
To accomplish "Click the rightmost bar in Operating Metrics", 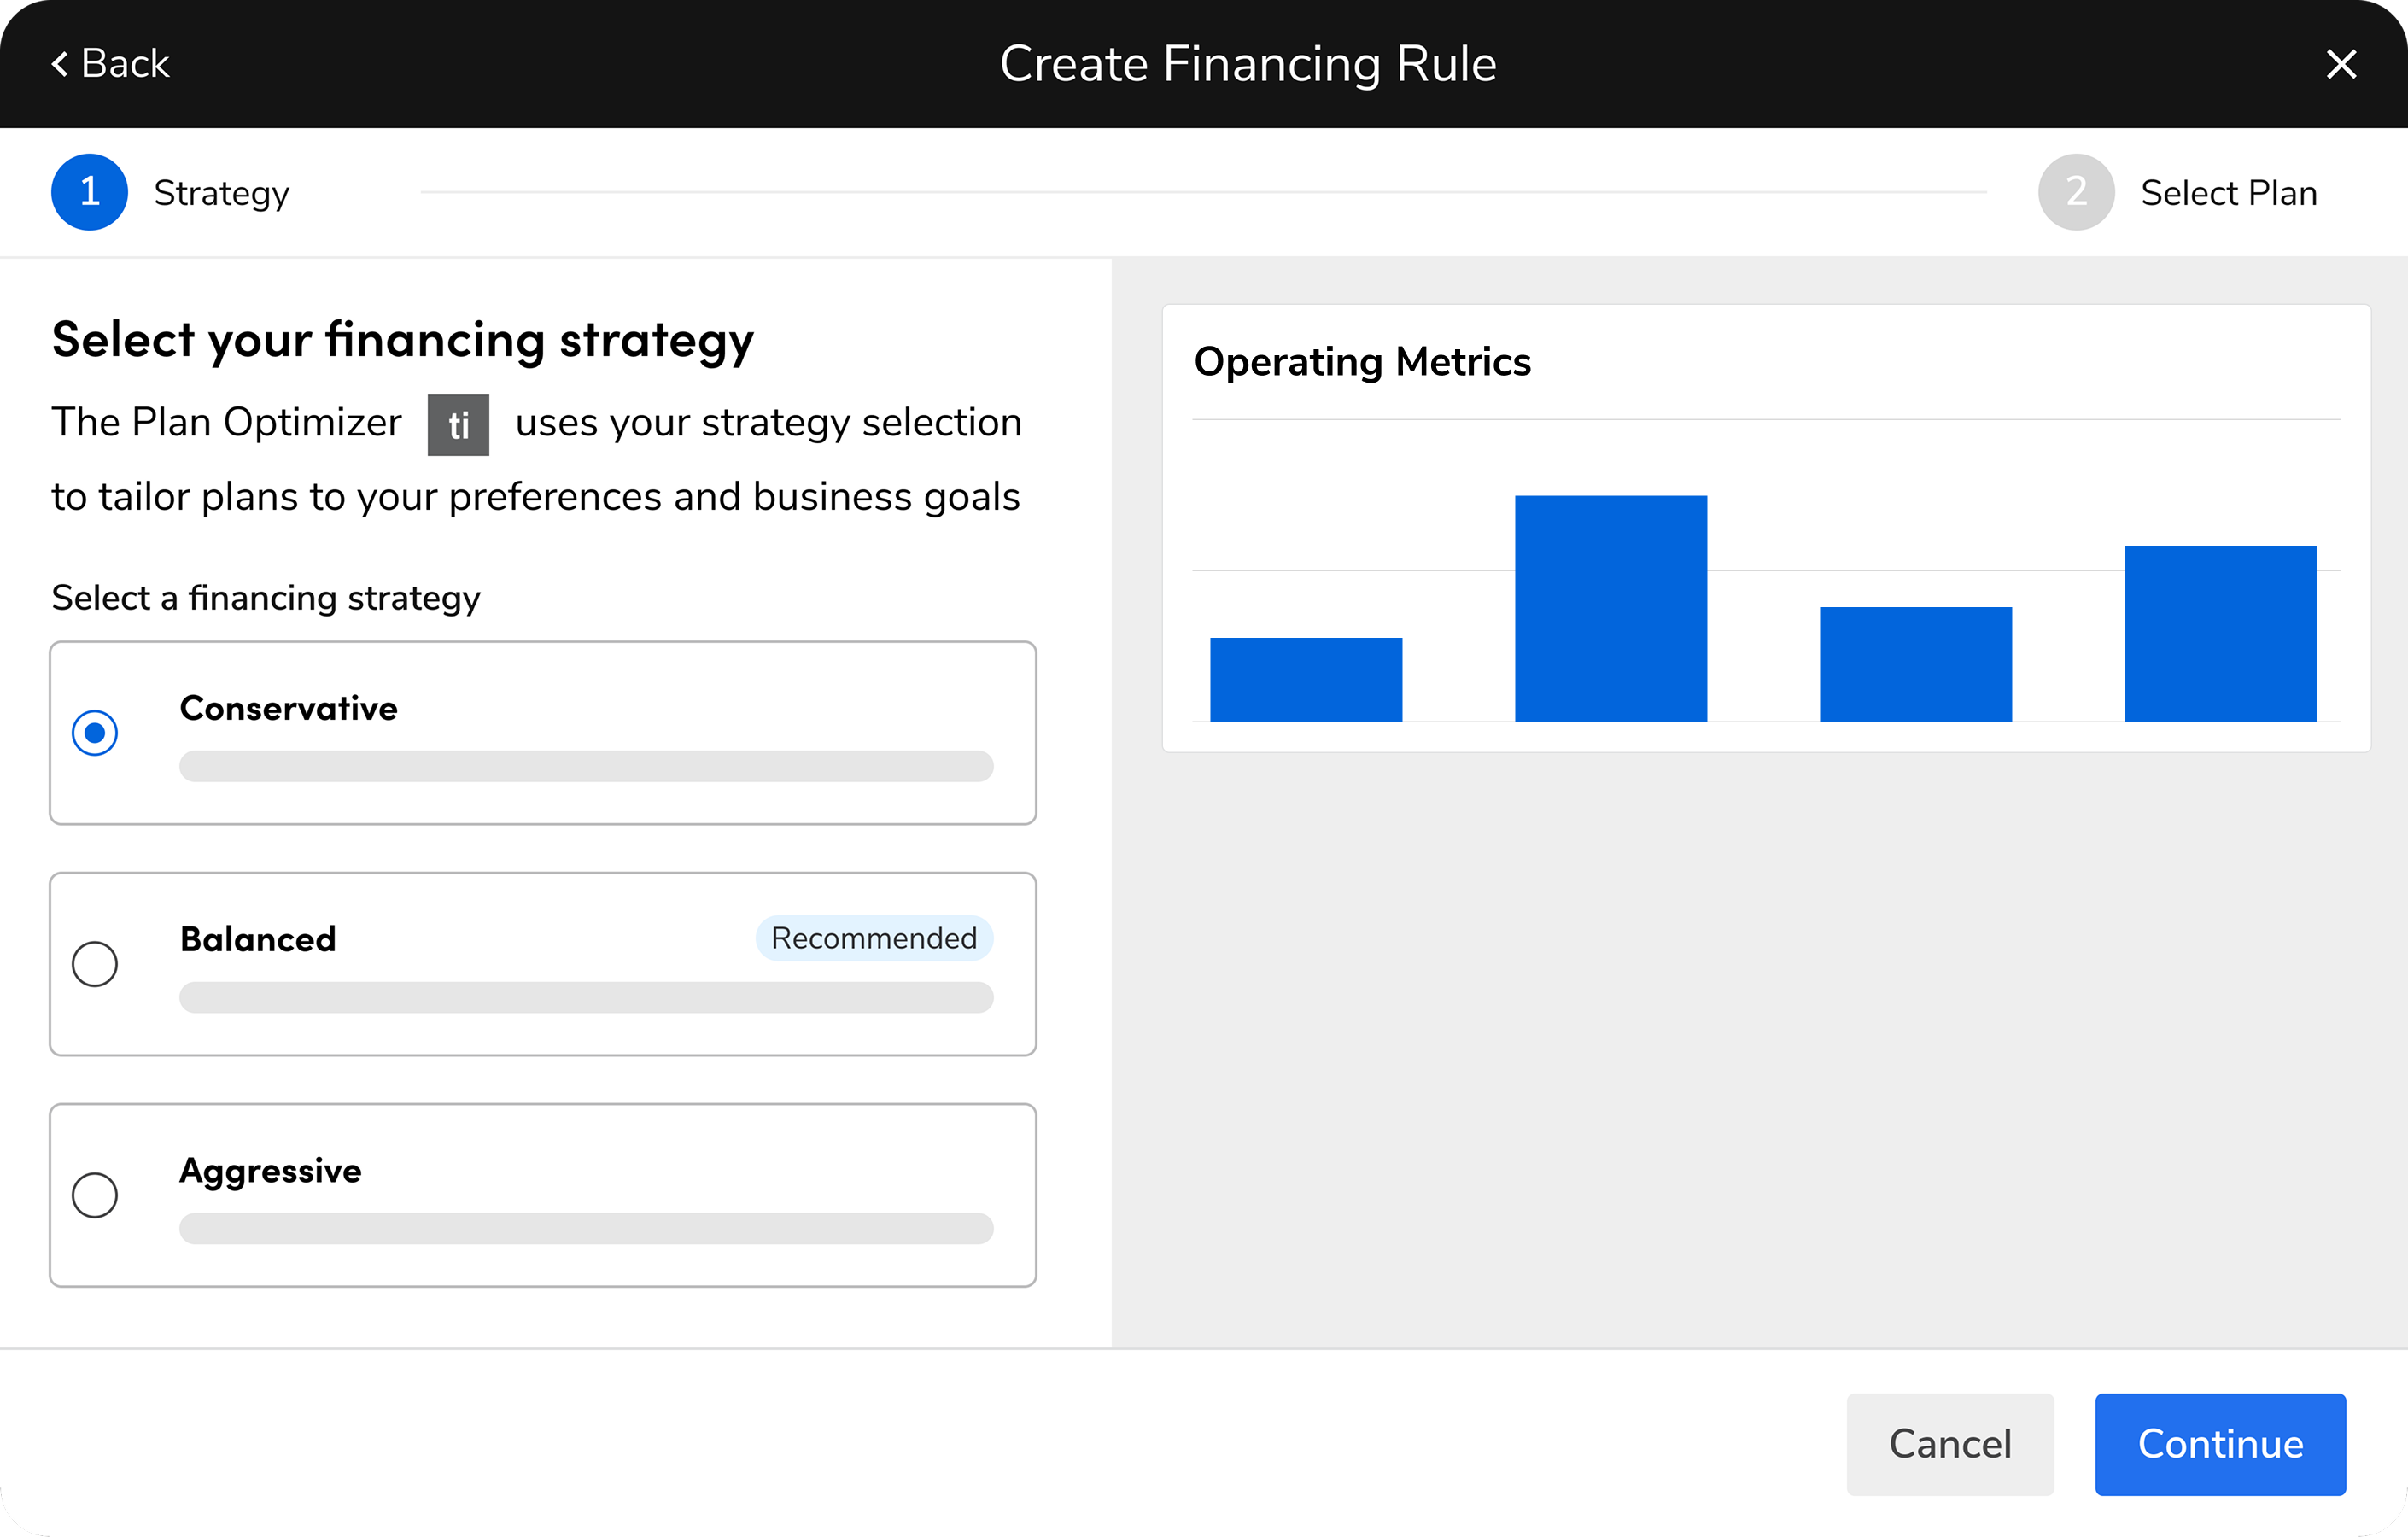I will [x=2220, y=633].
